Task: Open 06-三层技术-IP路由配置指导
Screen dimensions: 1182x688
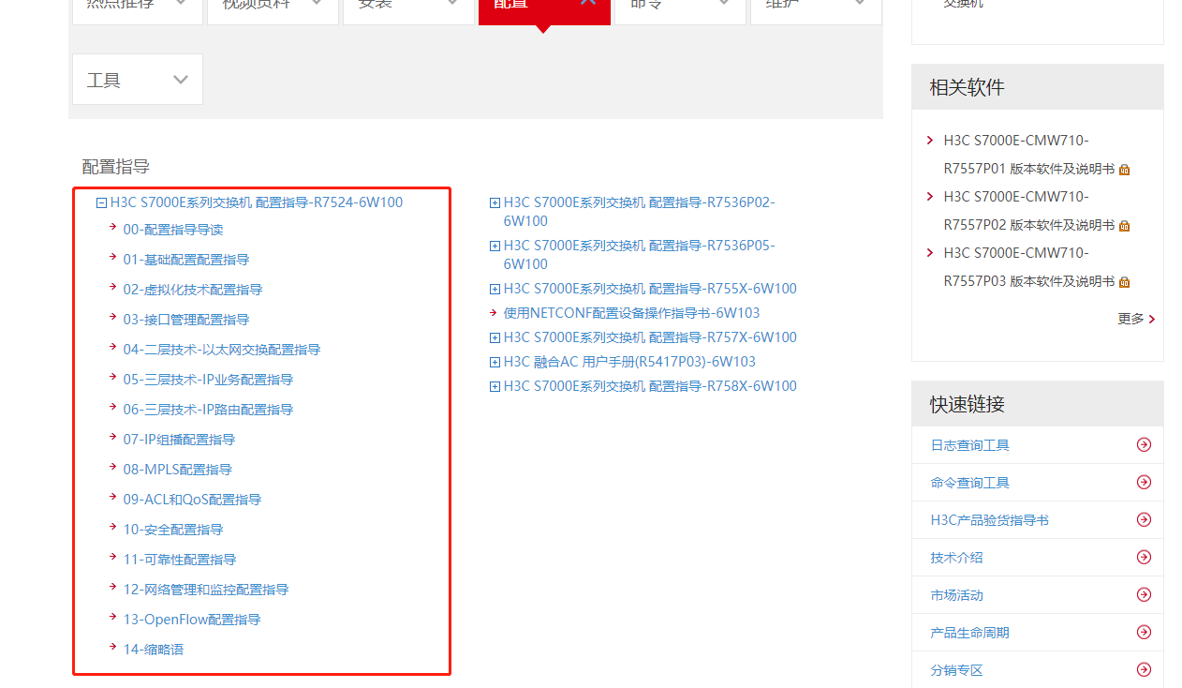Action: [x=208, y=410]
